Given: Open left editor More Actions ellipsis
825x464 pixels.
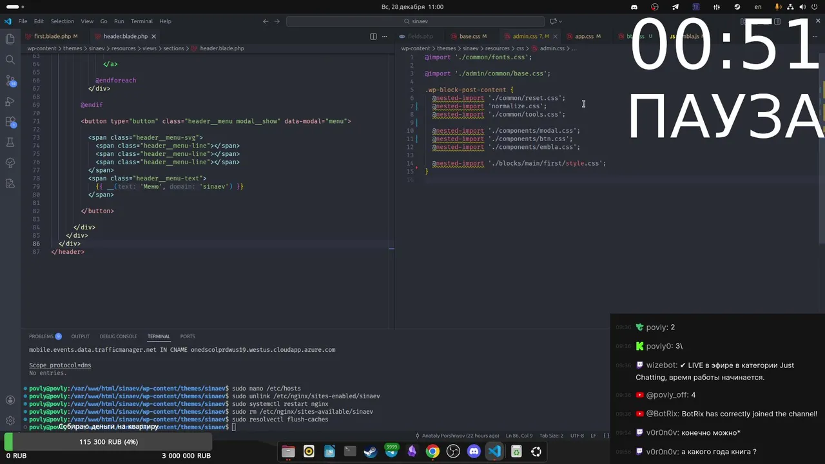Looking at the screenshot, I should 386,36.
